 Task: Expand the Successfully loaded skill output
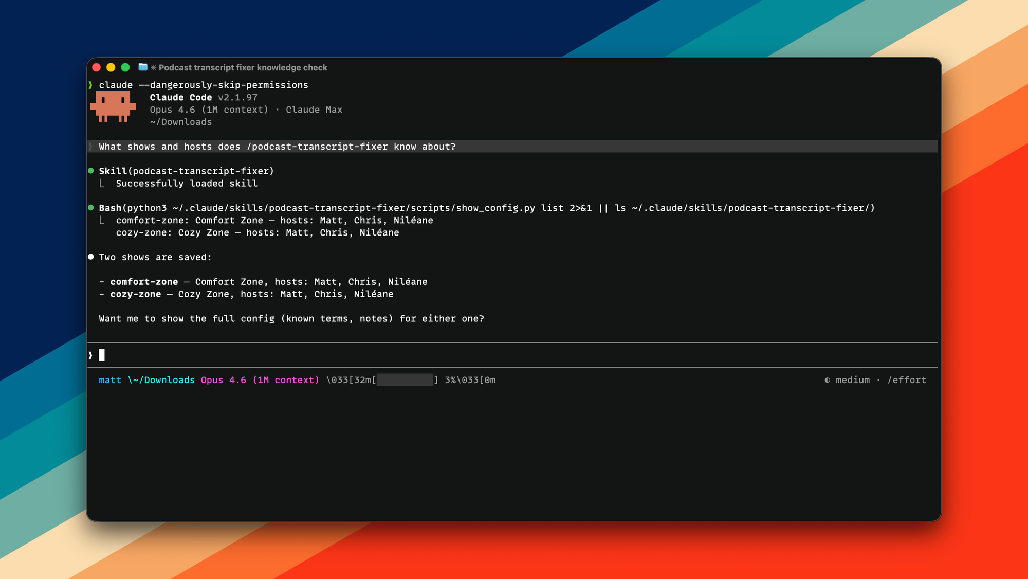point(187,184)
